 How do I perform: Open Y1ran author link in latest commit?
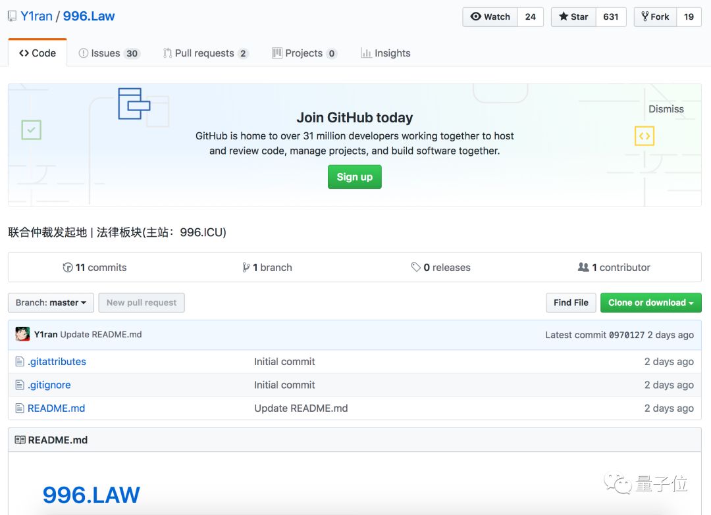pos(46,334)
